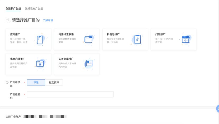Select the 指定预算 budget option
The width and height of the screenshot is (219, 124).
(54, 82)
